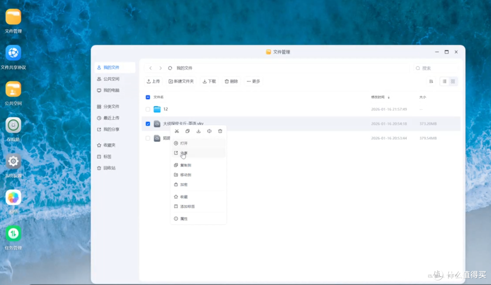Screen dimensions: 491x285
Task: Open the sort options icon
Action: [x=431, y=81]
